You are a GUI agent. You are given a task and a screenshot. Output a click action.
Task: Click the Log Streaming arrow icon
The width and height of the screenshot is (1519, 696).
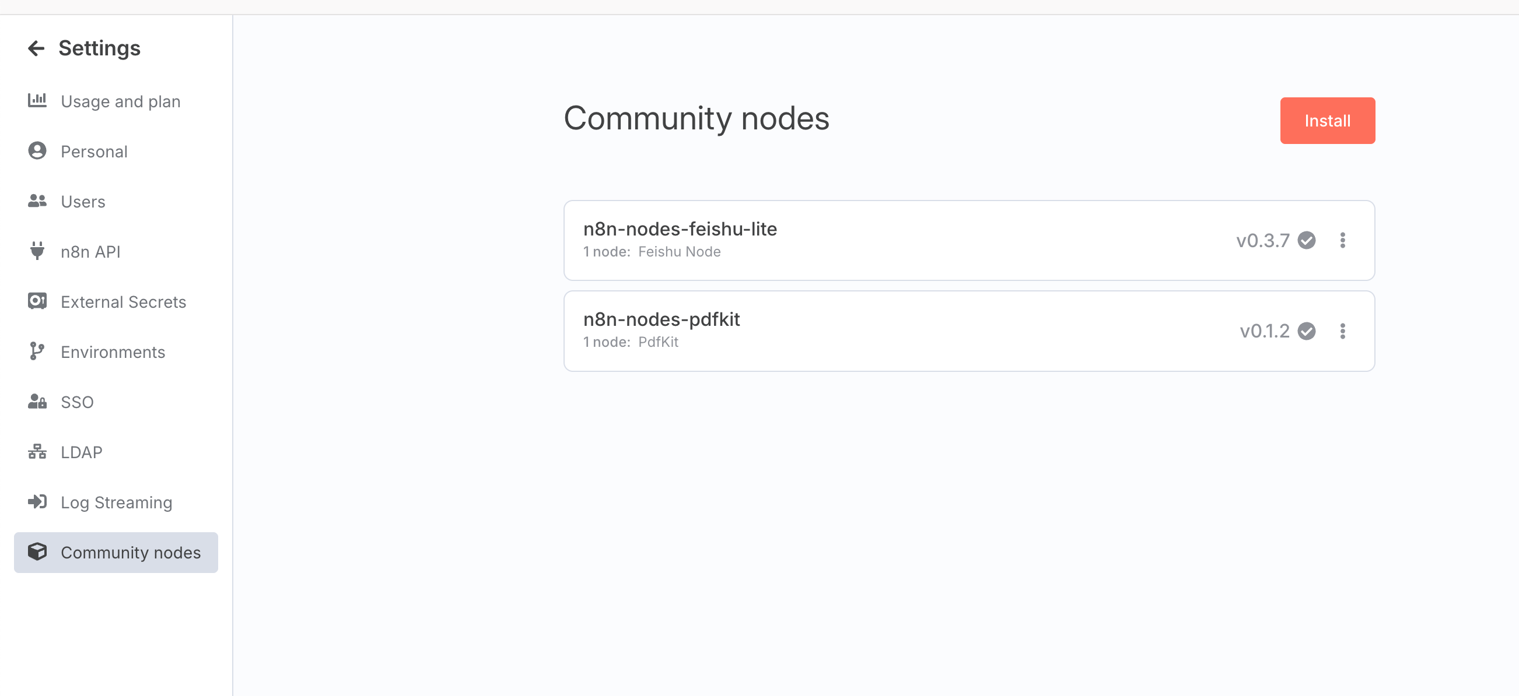click(x=37, y=501)
